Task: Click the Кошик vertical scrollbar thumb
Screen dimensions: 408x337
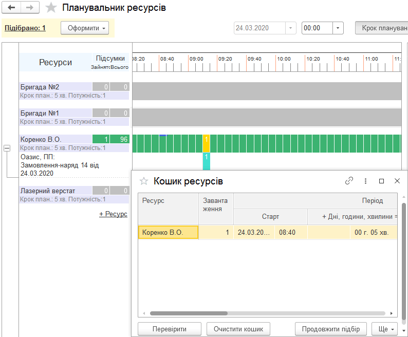Action: click(403, 261)
